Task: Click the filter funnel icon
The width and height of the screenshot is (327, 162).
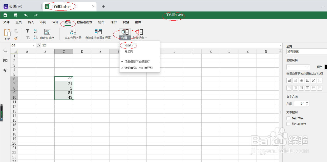Action: click(x=28, y=31)
